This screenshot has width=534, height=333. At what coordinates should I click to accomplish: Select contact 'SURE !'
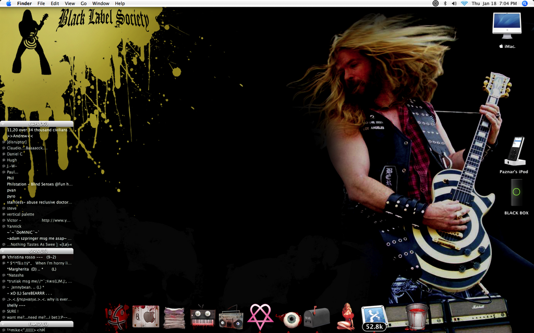[x=37, y=311]
